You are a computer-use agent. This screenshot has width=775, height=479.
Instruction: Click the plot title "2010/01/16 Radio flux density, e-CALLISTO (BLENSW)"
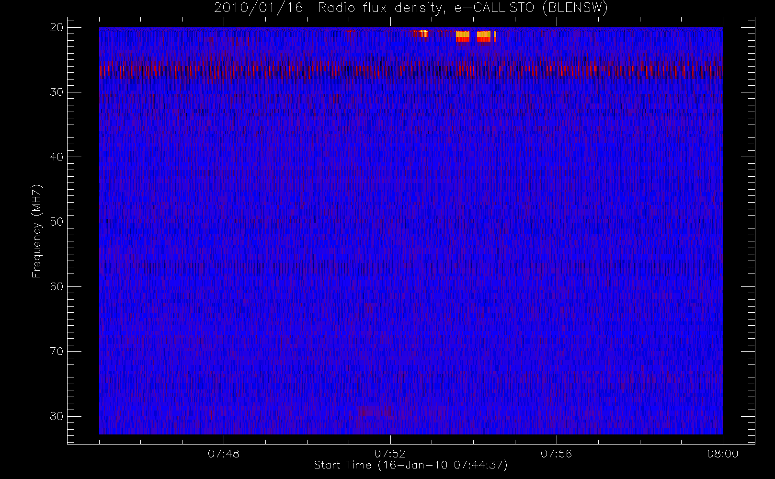[410, 8]
